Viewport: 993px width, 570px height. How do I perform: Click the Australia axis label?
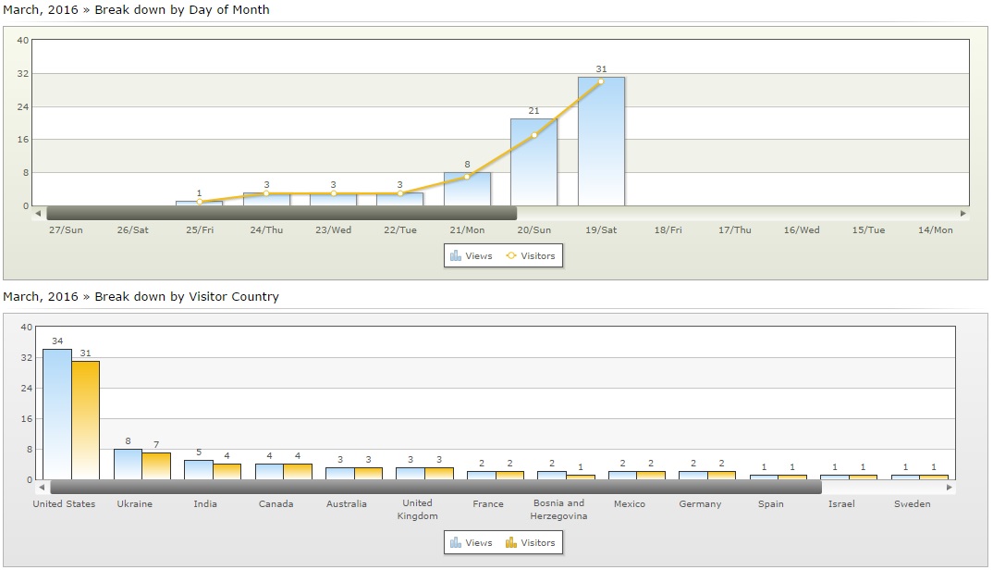tap(347, 504)
